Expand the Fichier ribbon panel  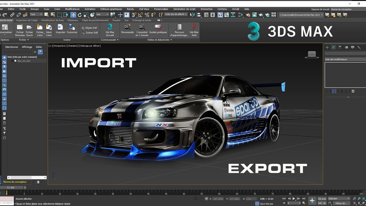[x=24, y=40]
